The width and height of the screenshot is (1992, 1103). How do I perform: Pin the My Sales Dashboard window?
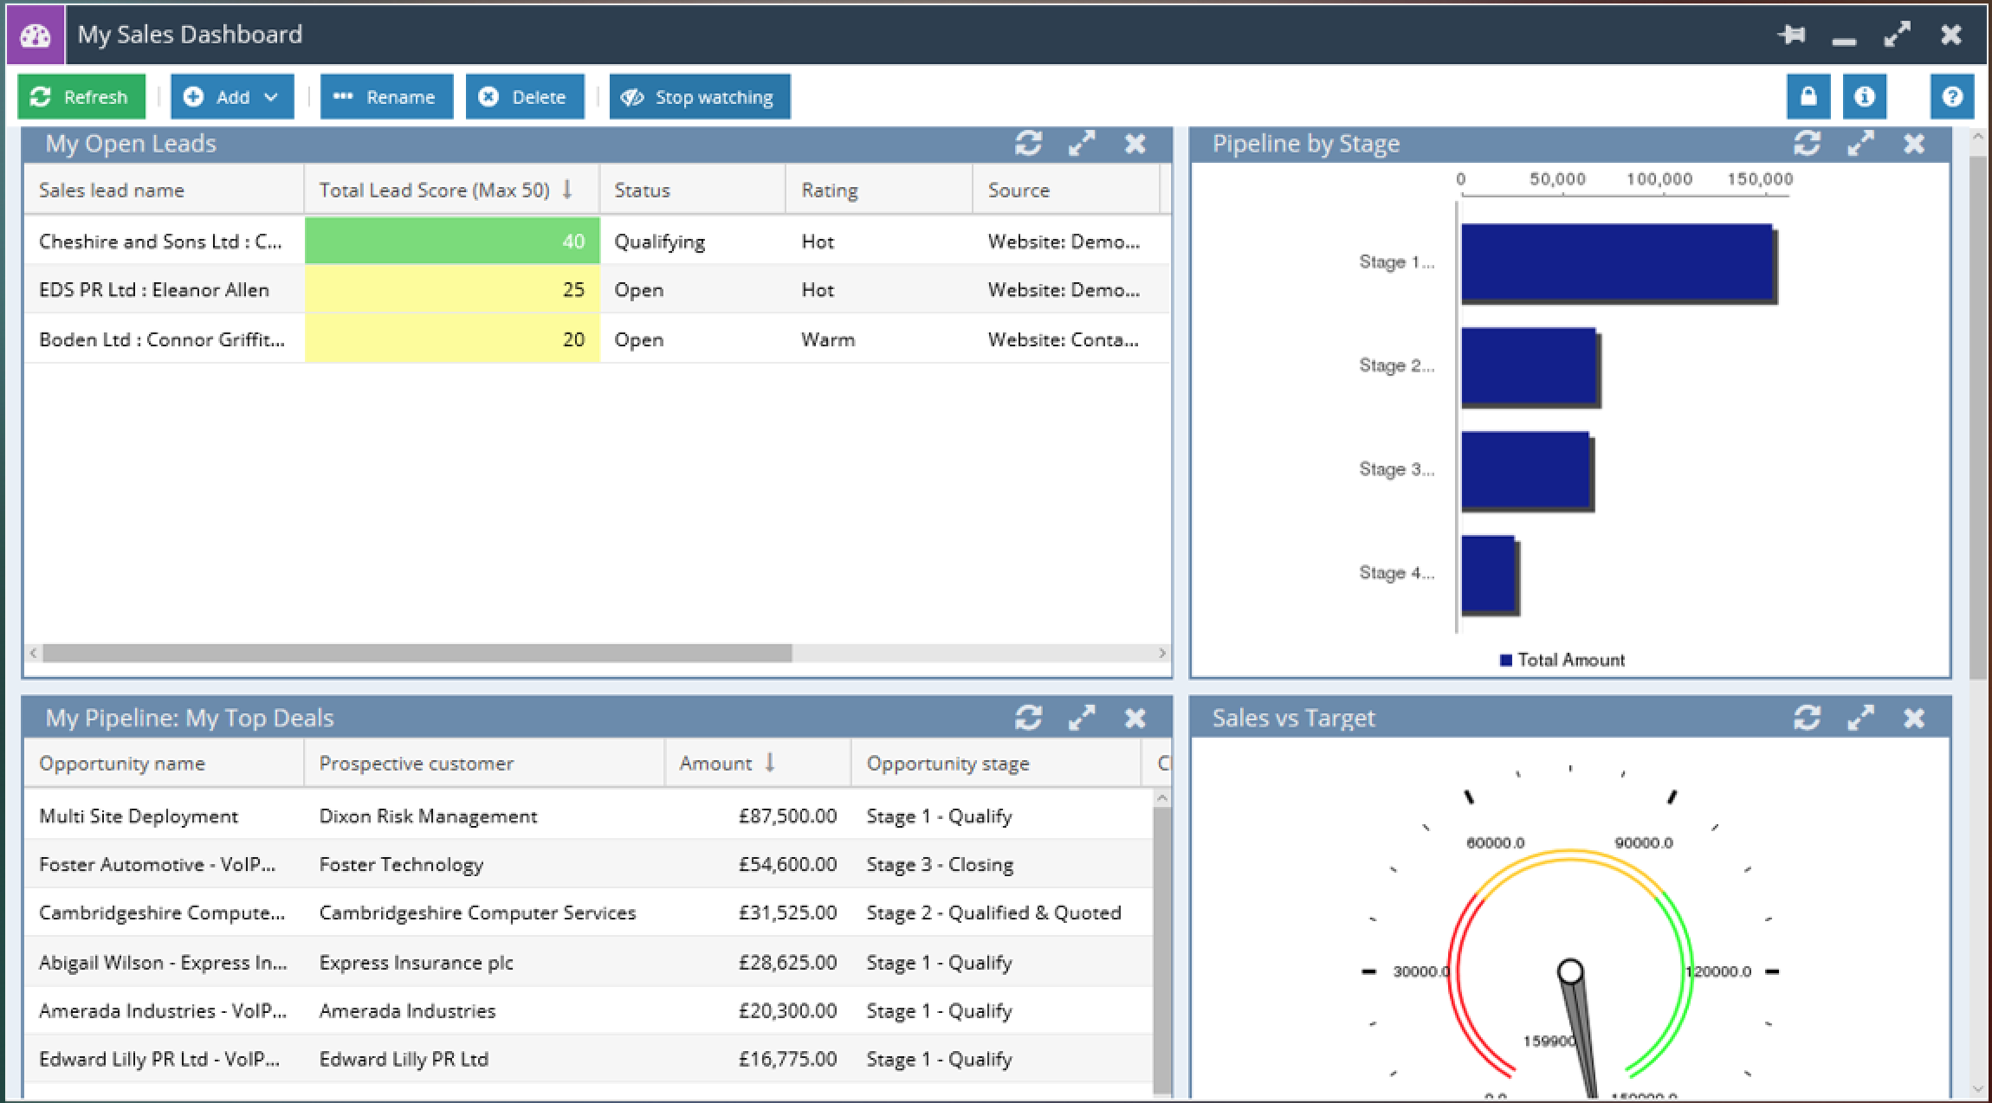coord(1792,35)
